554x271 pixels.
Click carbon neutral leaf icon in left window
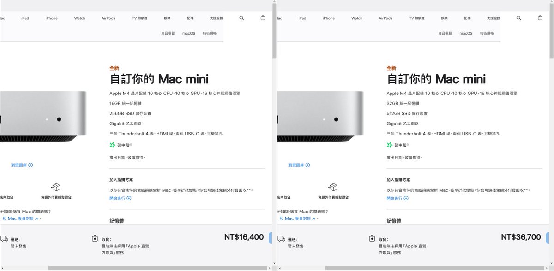point(112,145)
